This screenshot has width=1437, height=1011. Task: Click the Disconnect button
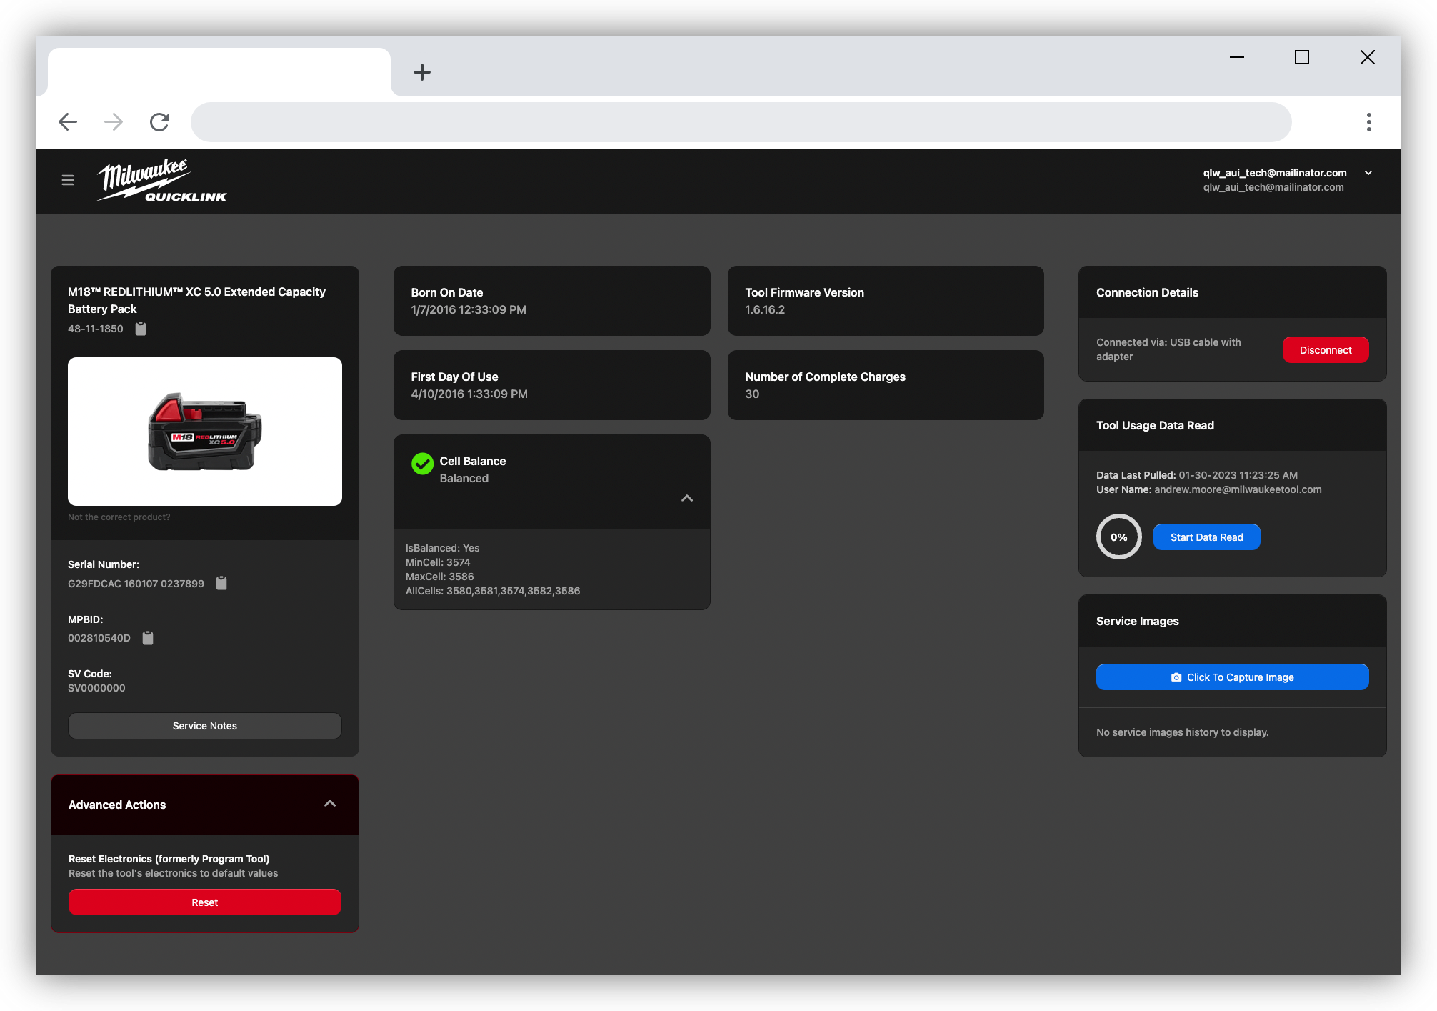click(1326, 350)
